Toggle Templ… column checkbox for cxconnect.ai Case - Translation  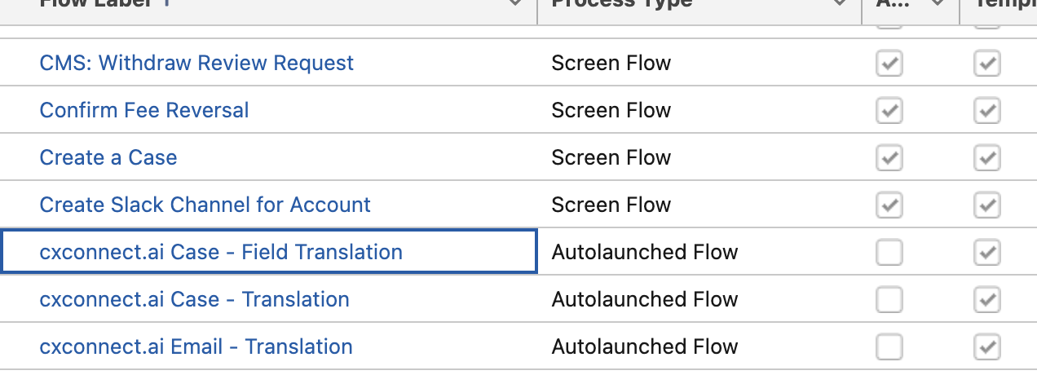[x=987, y=300]
